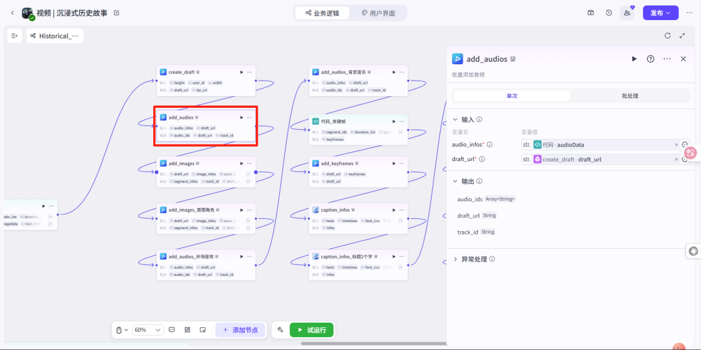Open more options on create_draft node
This screenshot has height=350, width=701.
(249, 71)
